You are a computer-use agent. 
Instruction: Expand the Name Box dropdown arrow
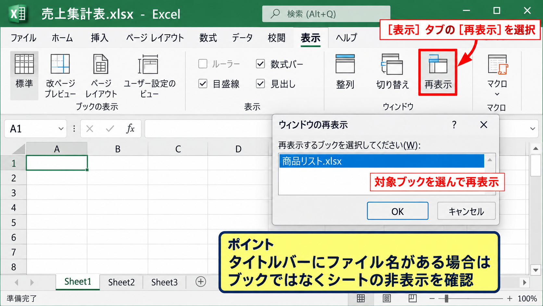61,129
